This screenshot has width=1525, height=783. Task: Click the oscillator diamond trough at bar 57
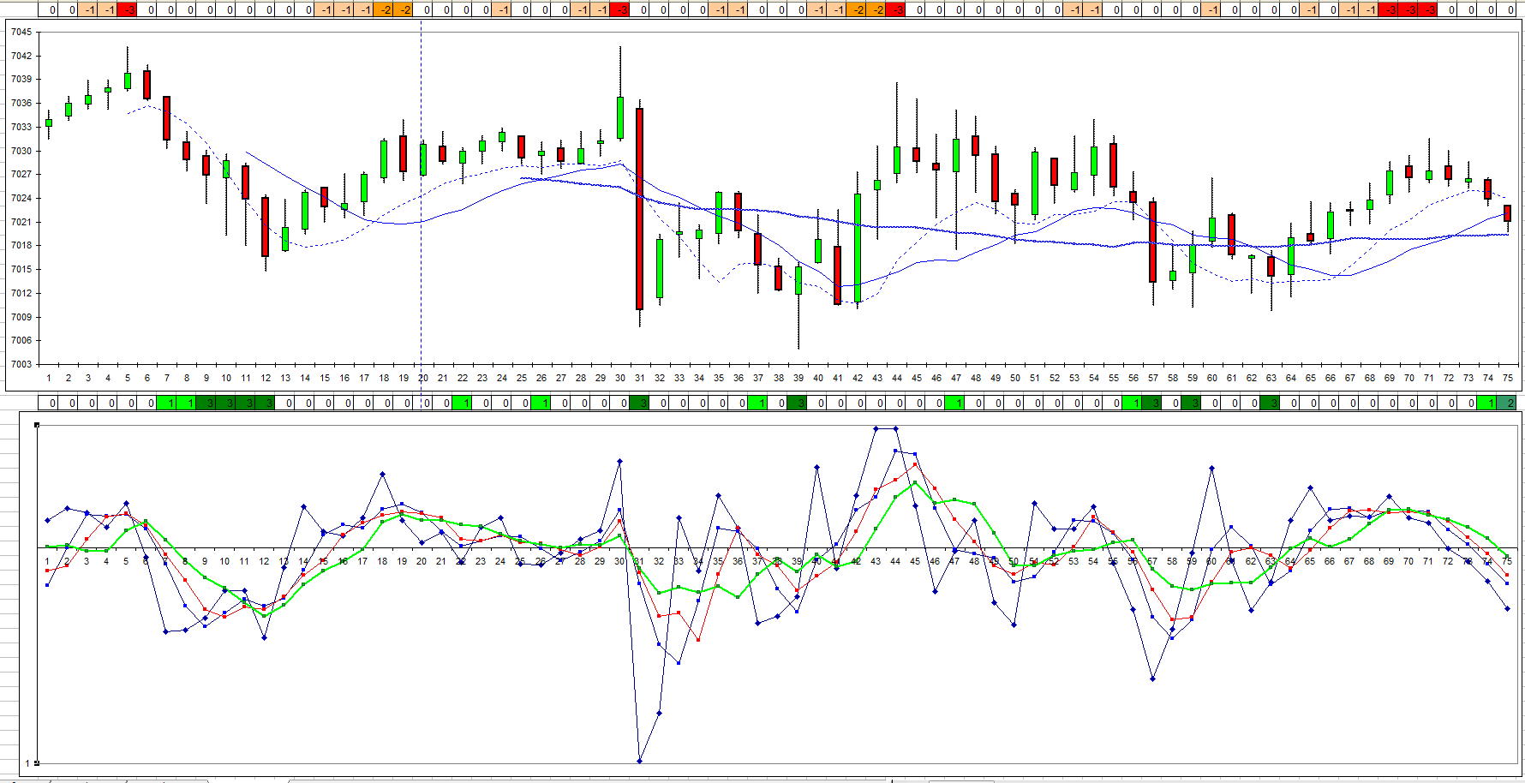tap(1152, 678)
